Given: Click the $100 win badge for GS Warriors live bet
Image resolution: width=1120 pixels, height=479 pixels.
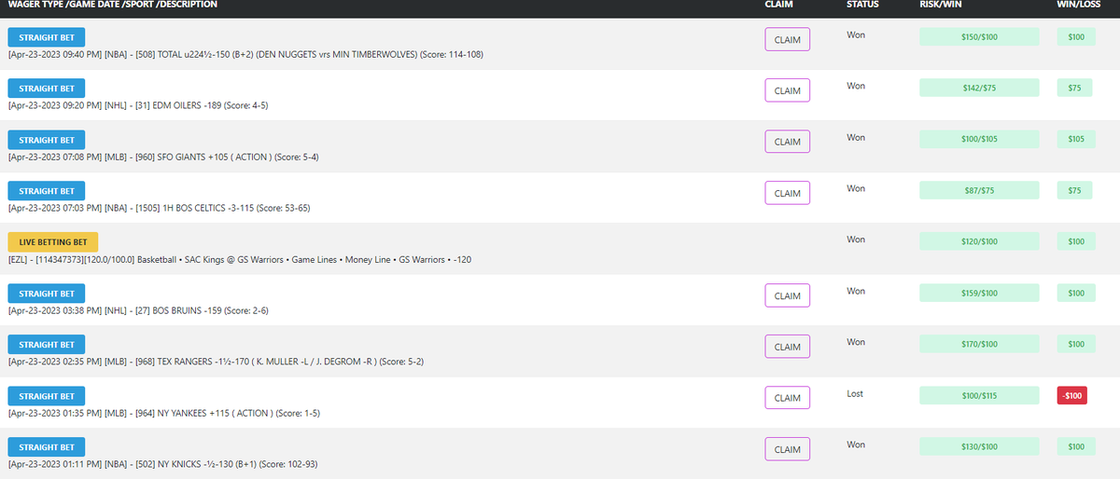Looking at the screenshot, I should point(1075,242).
